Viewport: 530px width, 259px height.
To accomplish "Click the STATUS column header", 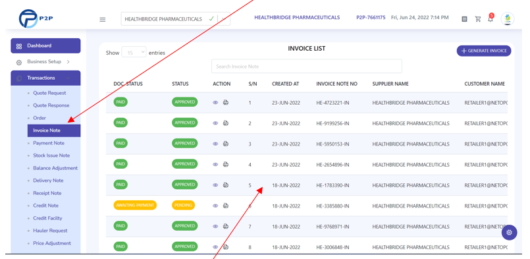I will click(x=180, y=84).
